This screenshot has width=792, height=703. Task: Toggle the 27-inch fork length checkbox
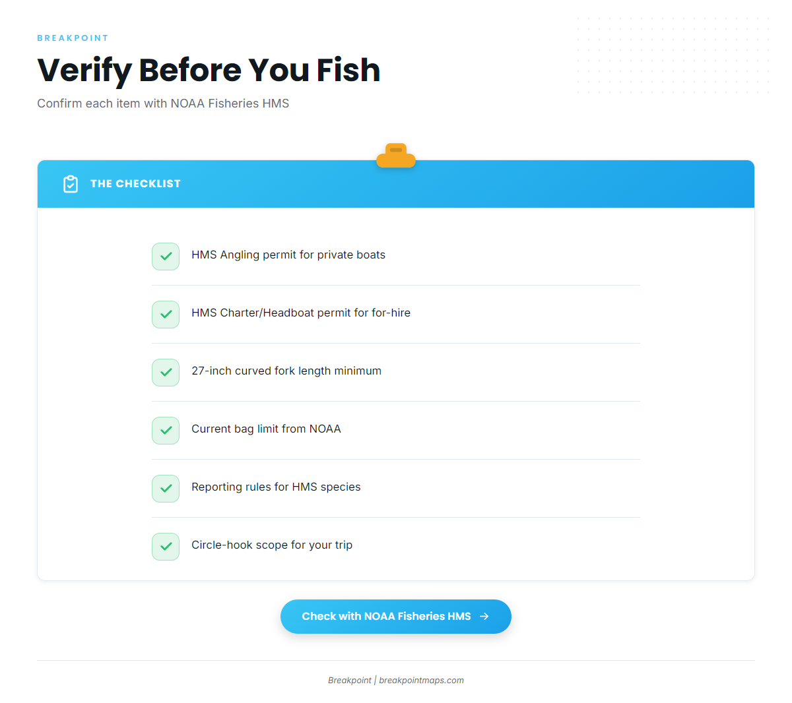tap(166, 373)
